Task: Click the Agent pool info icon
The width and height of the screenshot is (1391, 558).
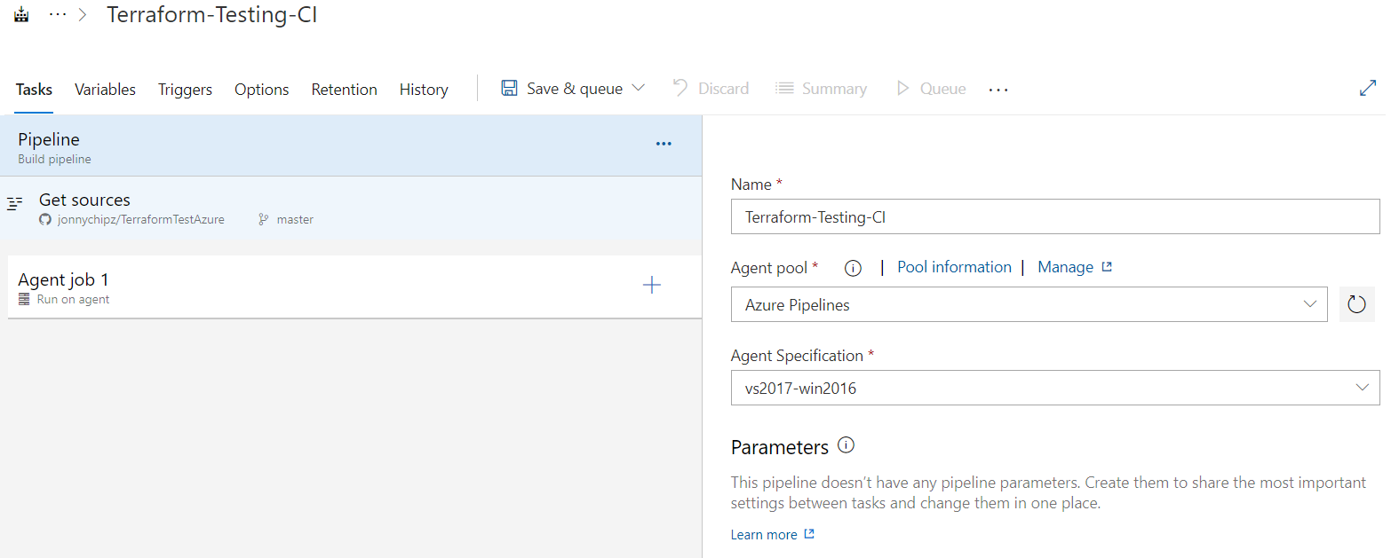Action: click(x=853, y=268)
